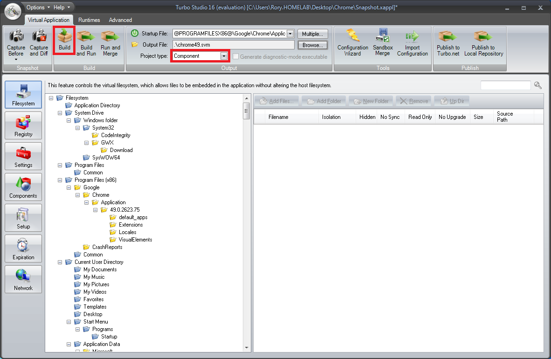Click New Folder toolbar button
The height and width of the screenshot is (359, 551).
point(371,101)
